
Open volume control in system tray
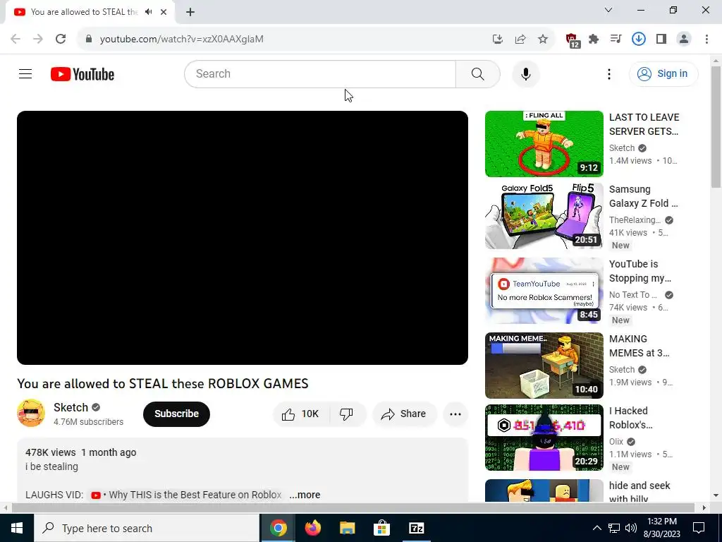(x=631, y=528)
